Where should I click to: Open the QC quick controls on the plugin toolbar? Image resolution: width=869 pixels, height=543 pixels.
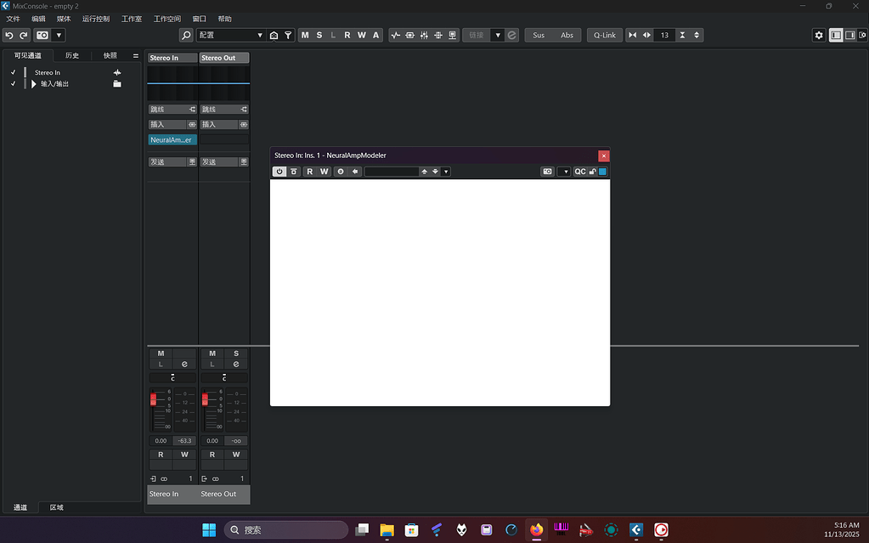click(x=579, y=171)
